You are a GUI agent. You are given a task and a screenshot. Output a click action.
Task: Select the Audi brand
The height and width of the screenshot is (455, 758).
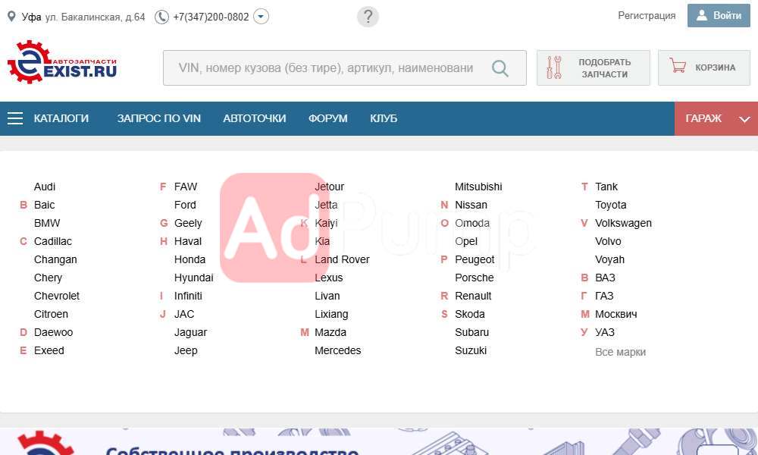(x=45, y=187)
